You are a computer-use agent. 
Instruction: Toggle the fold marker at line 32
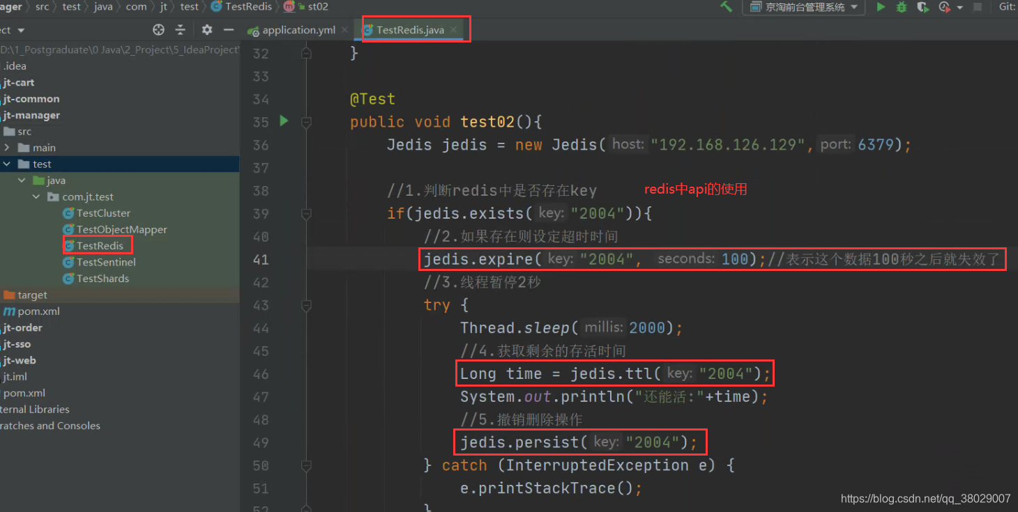tap(305, 52)
